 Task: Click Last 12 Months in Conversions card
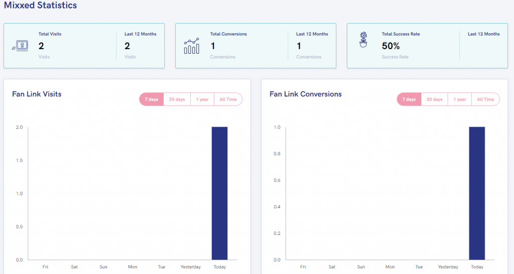point(312,34)
